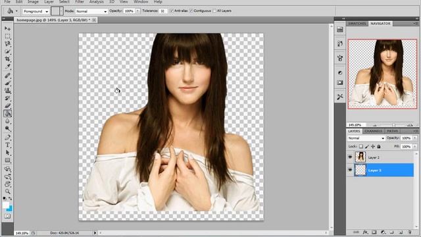
Task: Toggle lock transparent pixels
Action: point(361,146)
